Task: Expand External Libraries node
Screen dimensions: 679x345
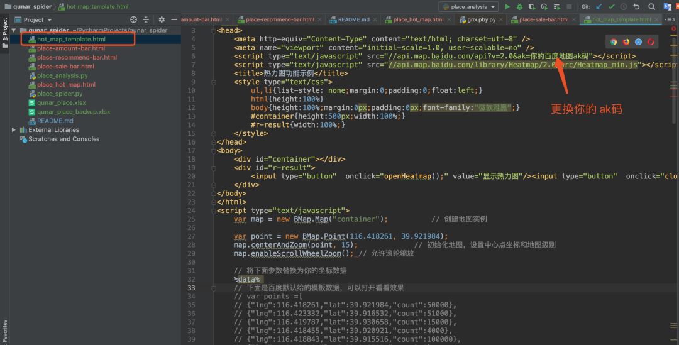Action: point(14,130)
